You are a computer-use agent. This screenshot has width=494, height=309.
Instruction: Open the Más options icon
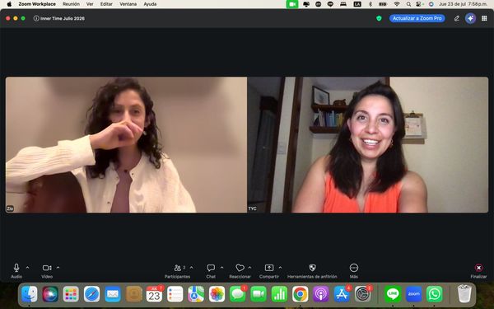coord(354,268)
